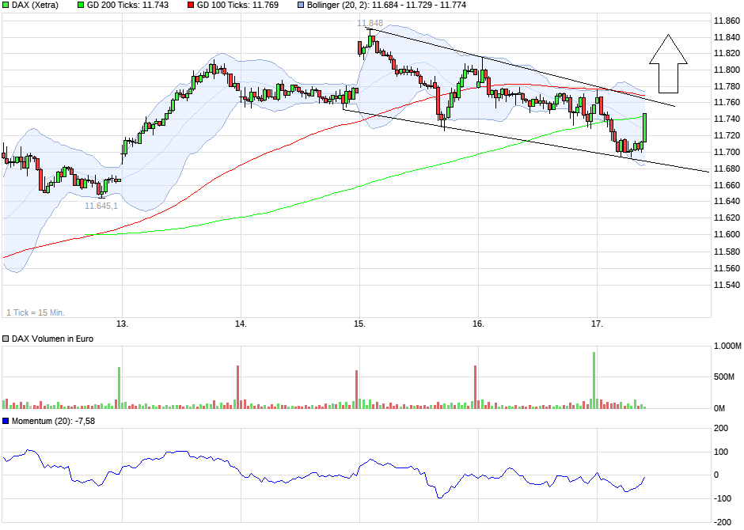Click the 'DAX Volumen in Euro' label
This screenshot has height=530, width=744.
[53, 339]
